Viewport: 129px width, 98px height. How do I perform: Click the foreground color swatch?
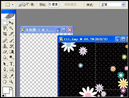point(6,90)
